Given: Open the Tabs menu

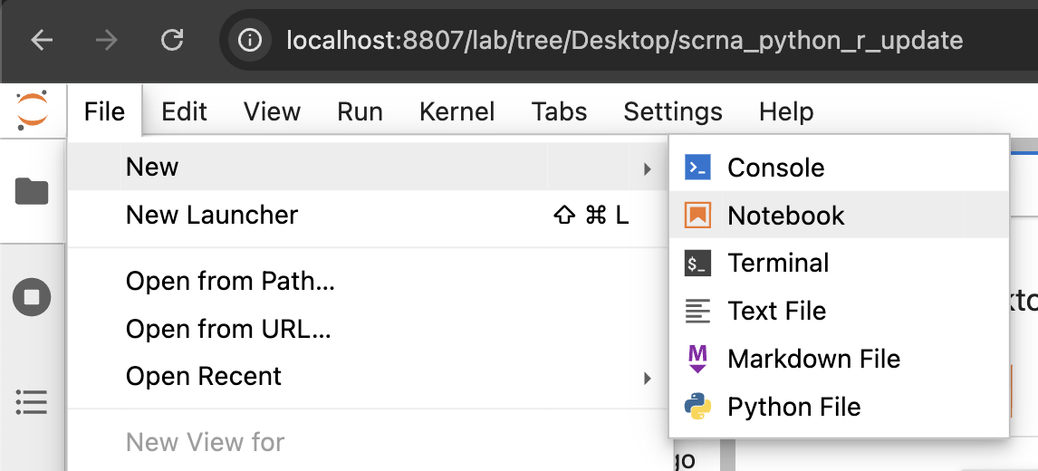Looking at the screenshot, I should coord(560,111).
